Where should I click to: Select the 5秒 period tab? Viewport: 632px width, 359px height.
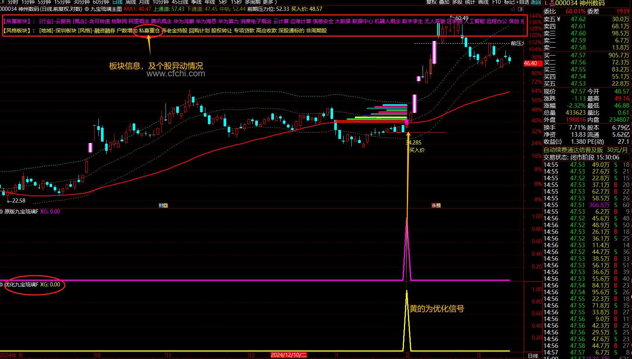point(223,2)
